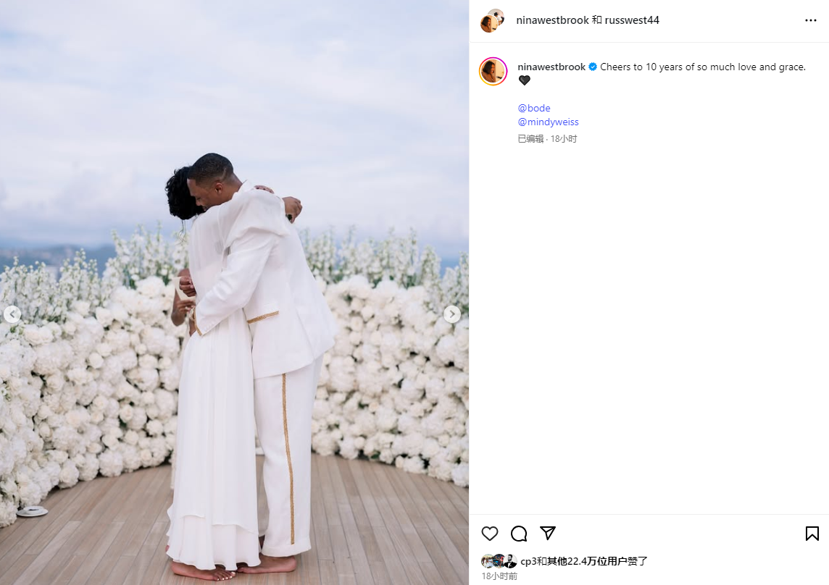Viewport: 829px width, 585px height.
Task: Open ninawestbrook's story avatar beside caption
Action: pos(493,72)
